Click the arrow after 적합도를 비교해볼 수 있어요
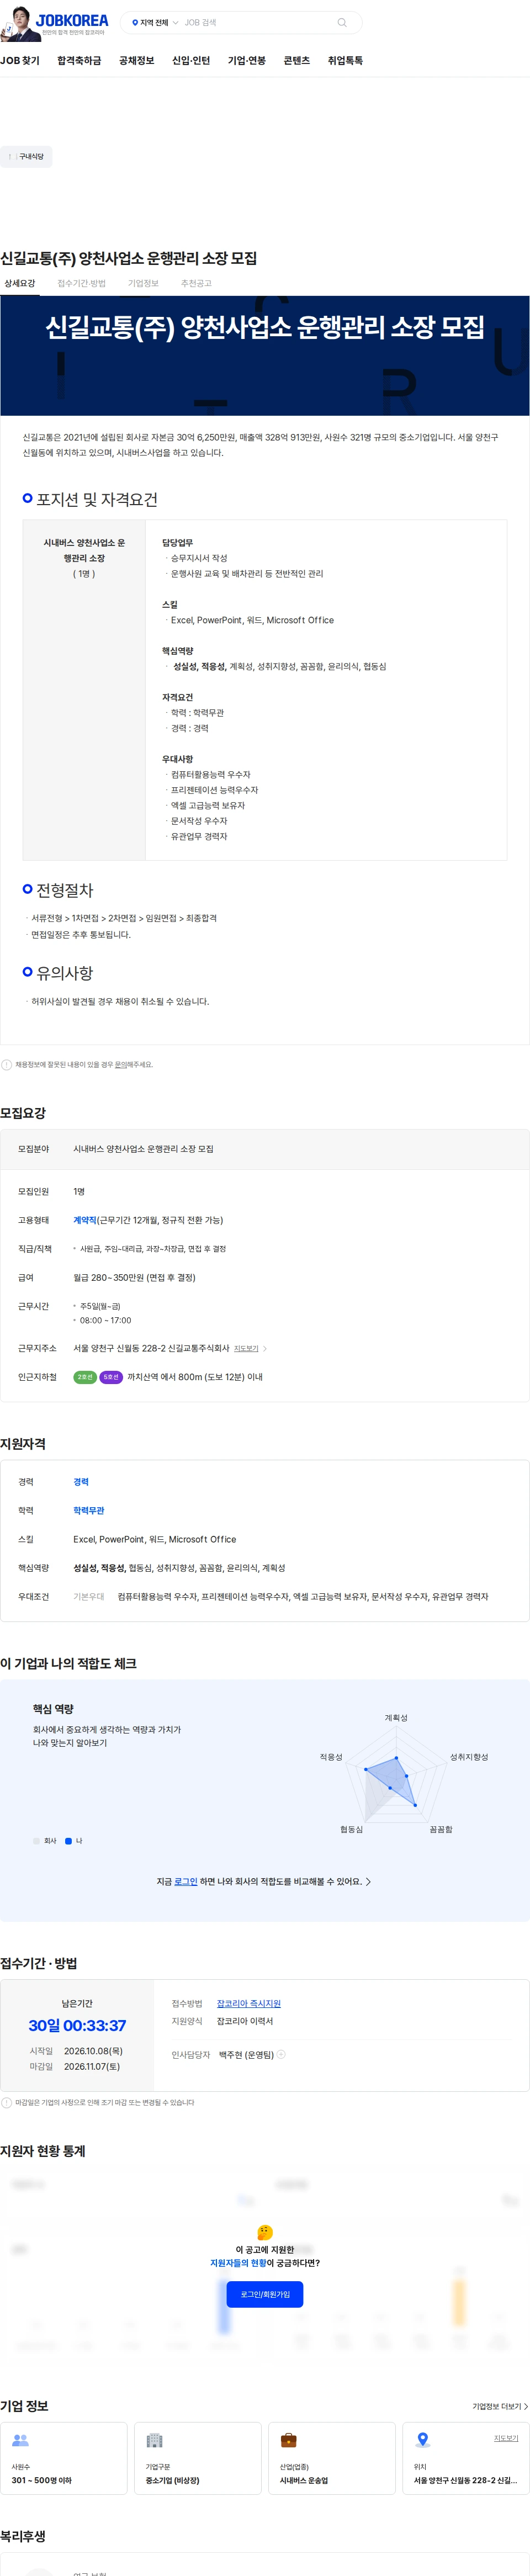 click(368, 1881)
